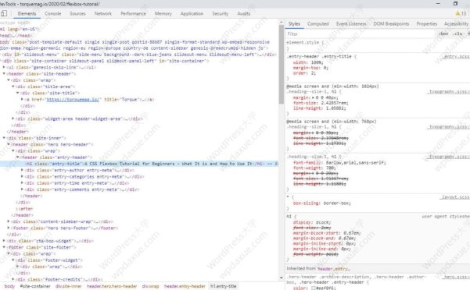The height and width of the screenshot is (290, 470).
Task: Expand the content-sidebar-wrap div node
Action: [9, 221]
